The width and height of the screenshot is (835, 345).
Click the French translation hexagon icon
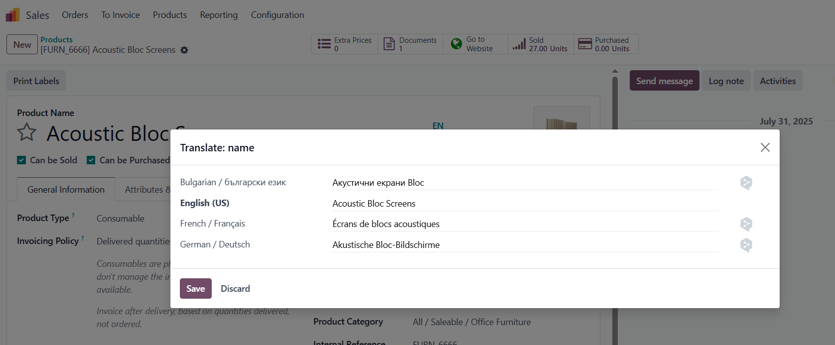[746, 224]
